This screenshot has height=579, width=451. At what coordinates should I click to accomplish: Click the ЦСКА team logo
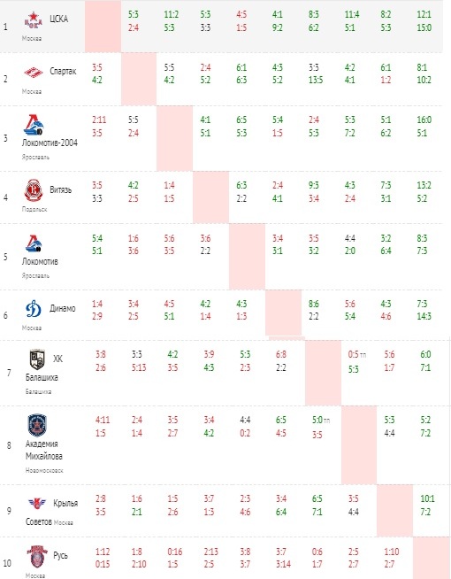pos(34,20)
